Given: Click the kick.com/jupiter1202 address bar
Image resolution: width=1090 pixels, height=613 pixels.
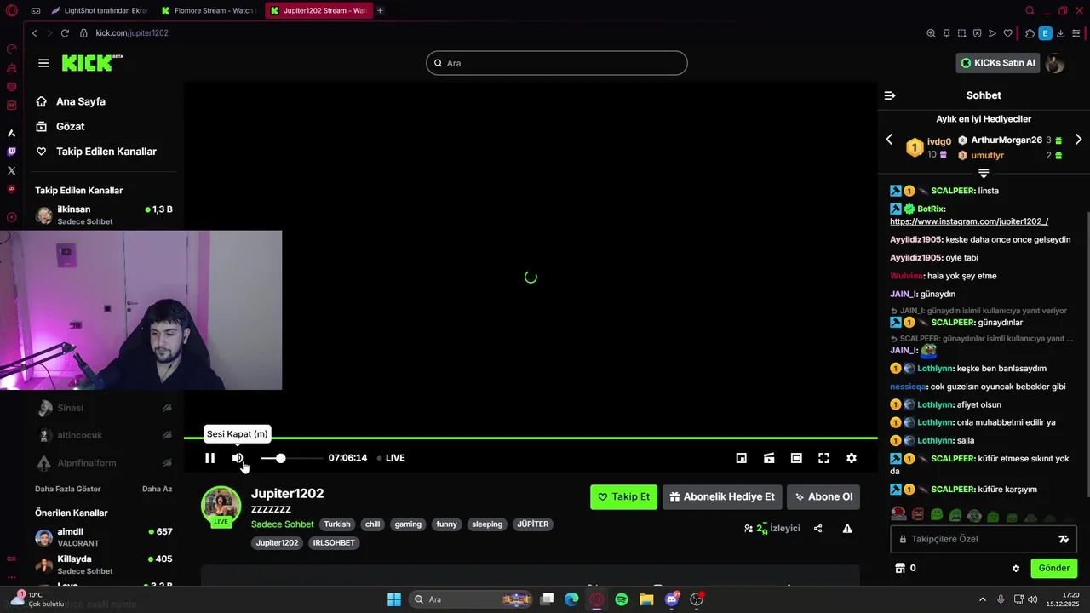Looking at the screenshot, I should pos(132,33).
